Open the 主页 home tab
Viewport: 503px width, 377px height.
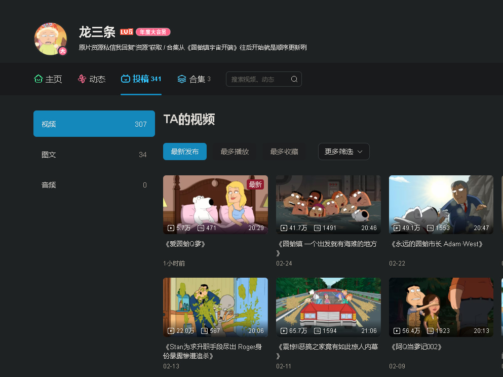(x=48, y=79)
